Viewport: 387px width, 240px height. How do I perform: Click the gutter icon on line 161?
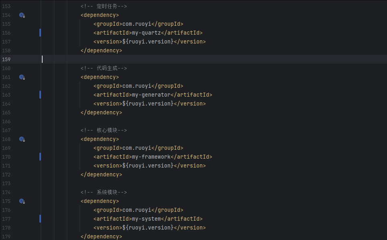coord(22,77)
